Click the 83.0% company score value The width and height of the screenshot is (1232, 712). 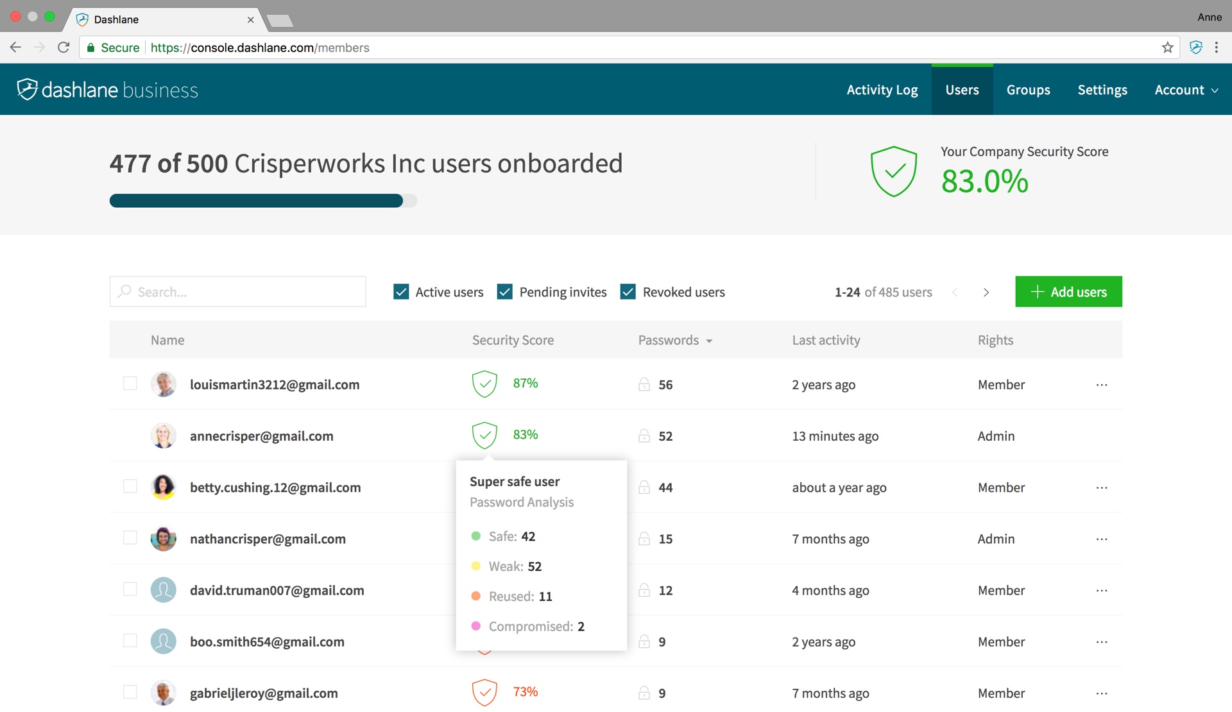[x=985, y=182]
